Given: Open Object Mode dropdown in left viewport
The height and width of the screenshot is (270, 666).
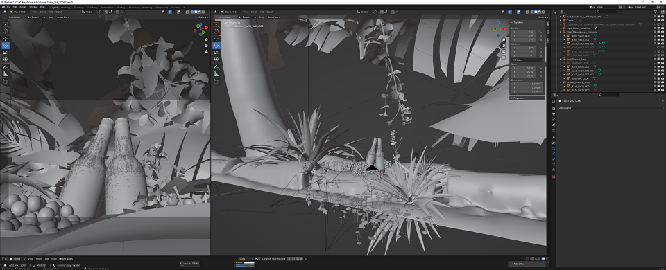Looking at the screenshot, I should click(x=20, y=12).
